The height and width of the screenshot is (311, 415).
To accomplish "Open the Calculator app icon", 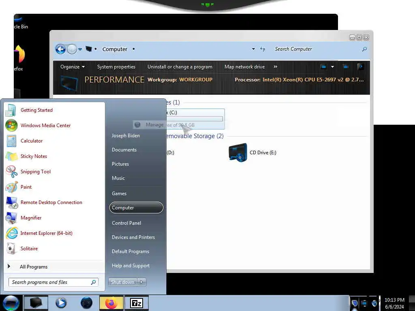I will click(11, 141).
